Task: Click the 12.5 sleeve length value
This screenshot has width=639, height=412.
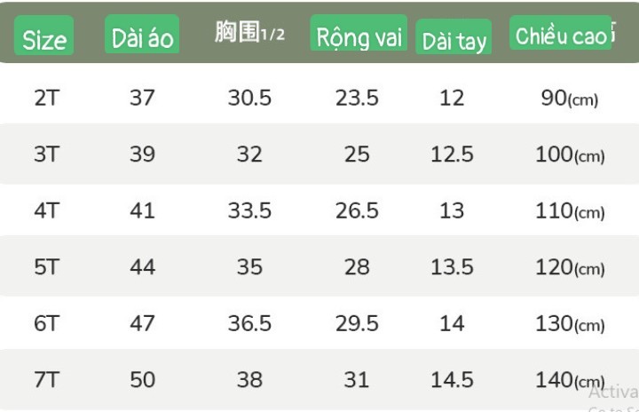Action: (x=452, y=154)
